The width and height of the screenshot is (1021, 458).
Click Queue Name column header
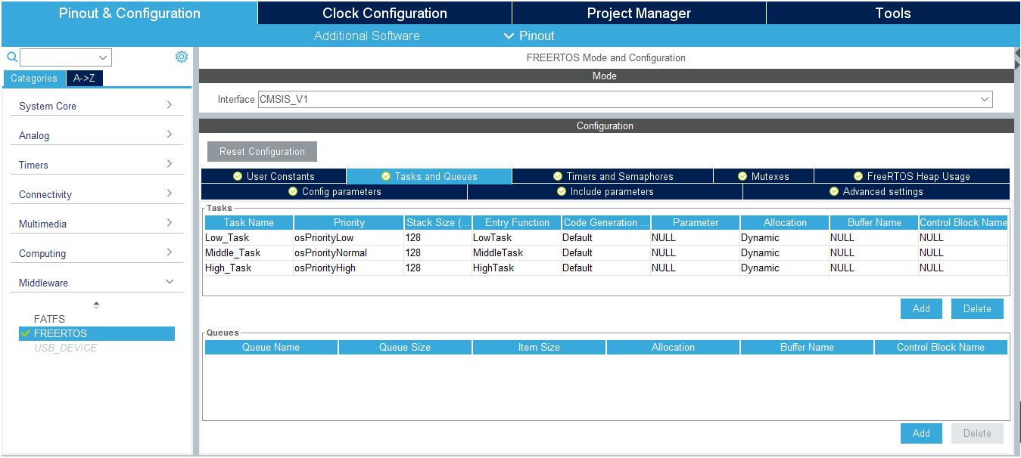coord(271,347)
